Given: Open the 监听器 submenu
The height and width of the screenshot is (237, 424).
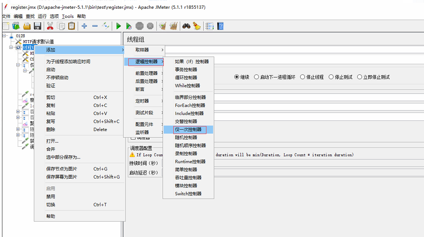Looking at the screenshot, I should click(x=144, y=132).
